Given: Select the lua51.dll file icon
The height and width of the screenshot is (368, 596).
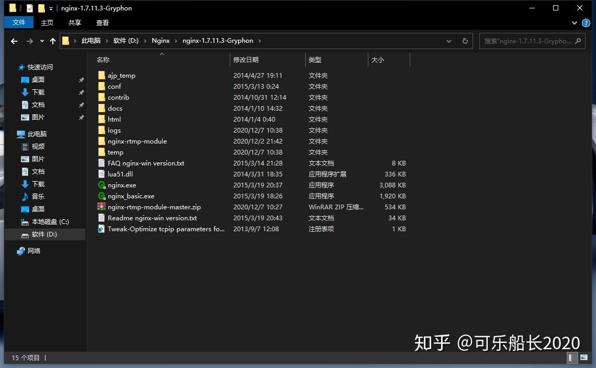Looking at the screenshot, I should point(102,174).
